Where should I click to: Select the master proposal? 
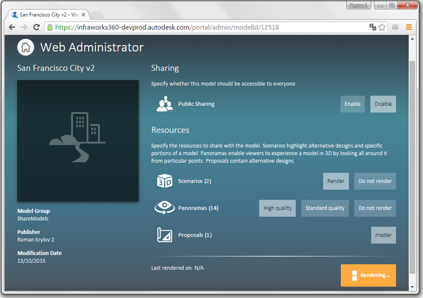tap(383, 235)
